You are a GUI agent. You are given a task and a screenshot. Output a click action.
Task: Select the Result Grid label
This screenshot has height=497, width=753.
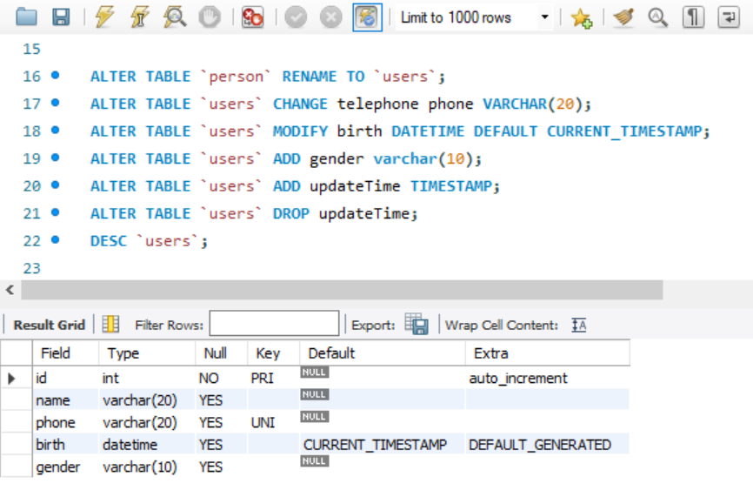[x=49, y=325]
